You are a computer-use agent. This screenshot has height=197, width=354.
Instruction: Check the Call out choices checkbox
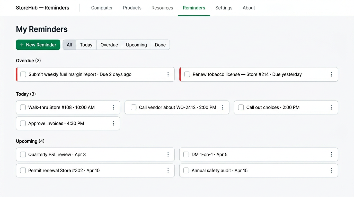241,107
